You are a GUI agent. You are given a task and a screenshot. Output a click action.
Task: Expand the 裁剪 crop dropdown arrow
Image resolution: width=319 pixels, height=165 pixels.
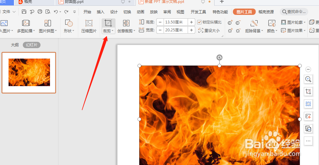pos(113,31)
